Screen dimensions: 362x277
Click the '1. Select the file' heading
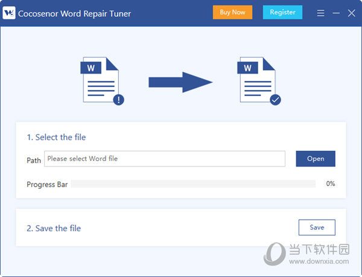point(56,137)
